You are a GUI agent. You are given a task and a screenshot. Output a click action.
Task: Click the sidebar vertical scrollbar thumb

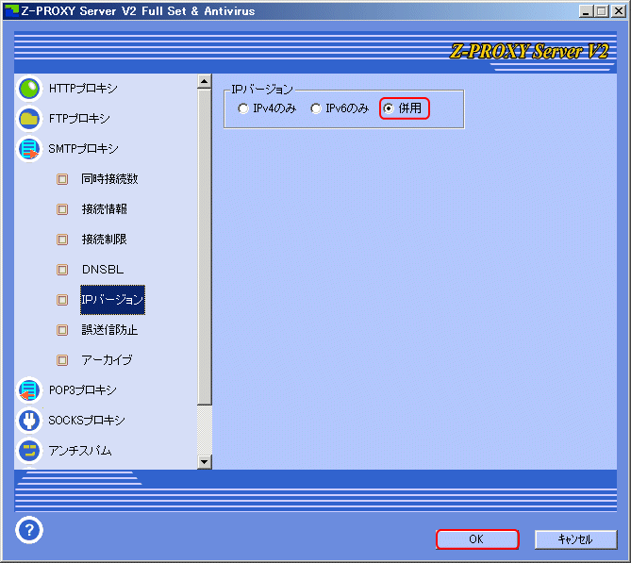coord(205,247)
